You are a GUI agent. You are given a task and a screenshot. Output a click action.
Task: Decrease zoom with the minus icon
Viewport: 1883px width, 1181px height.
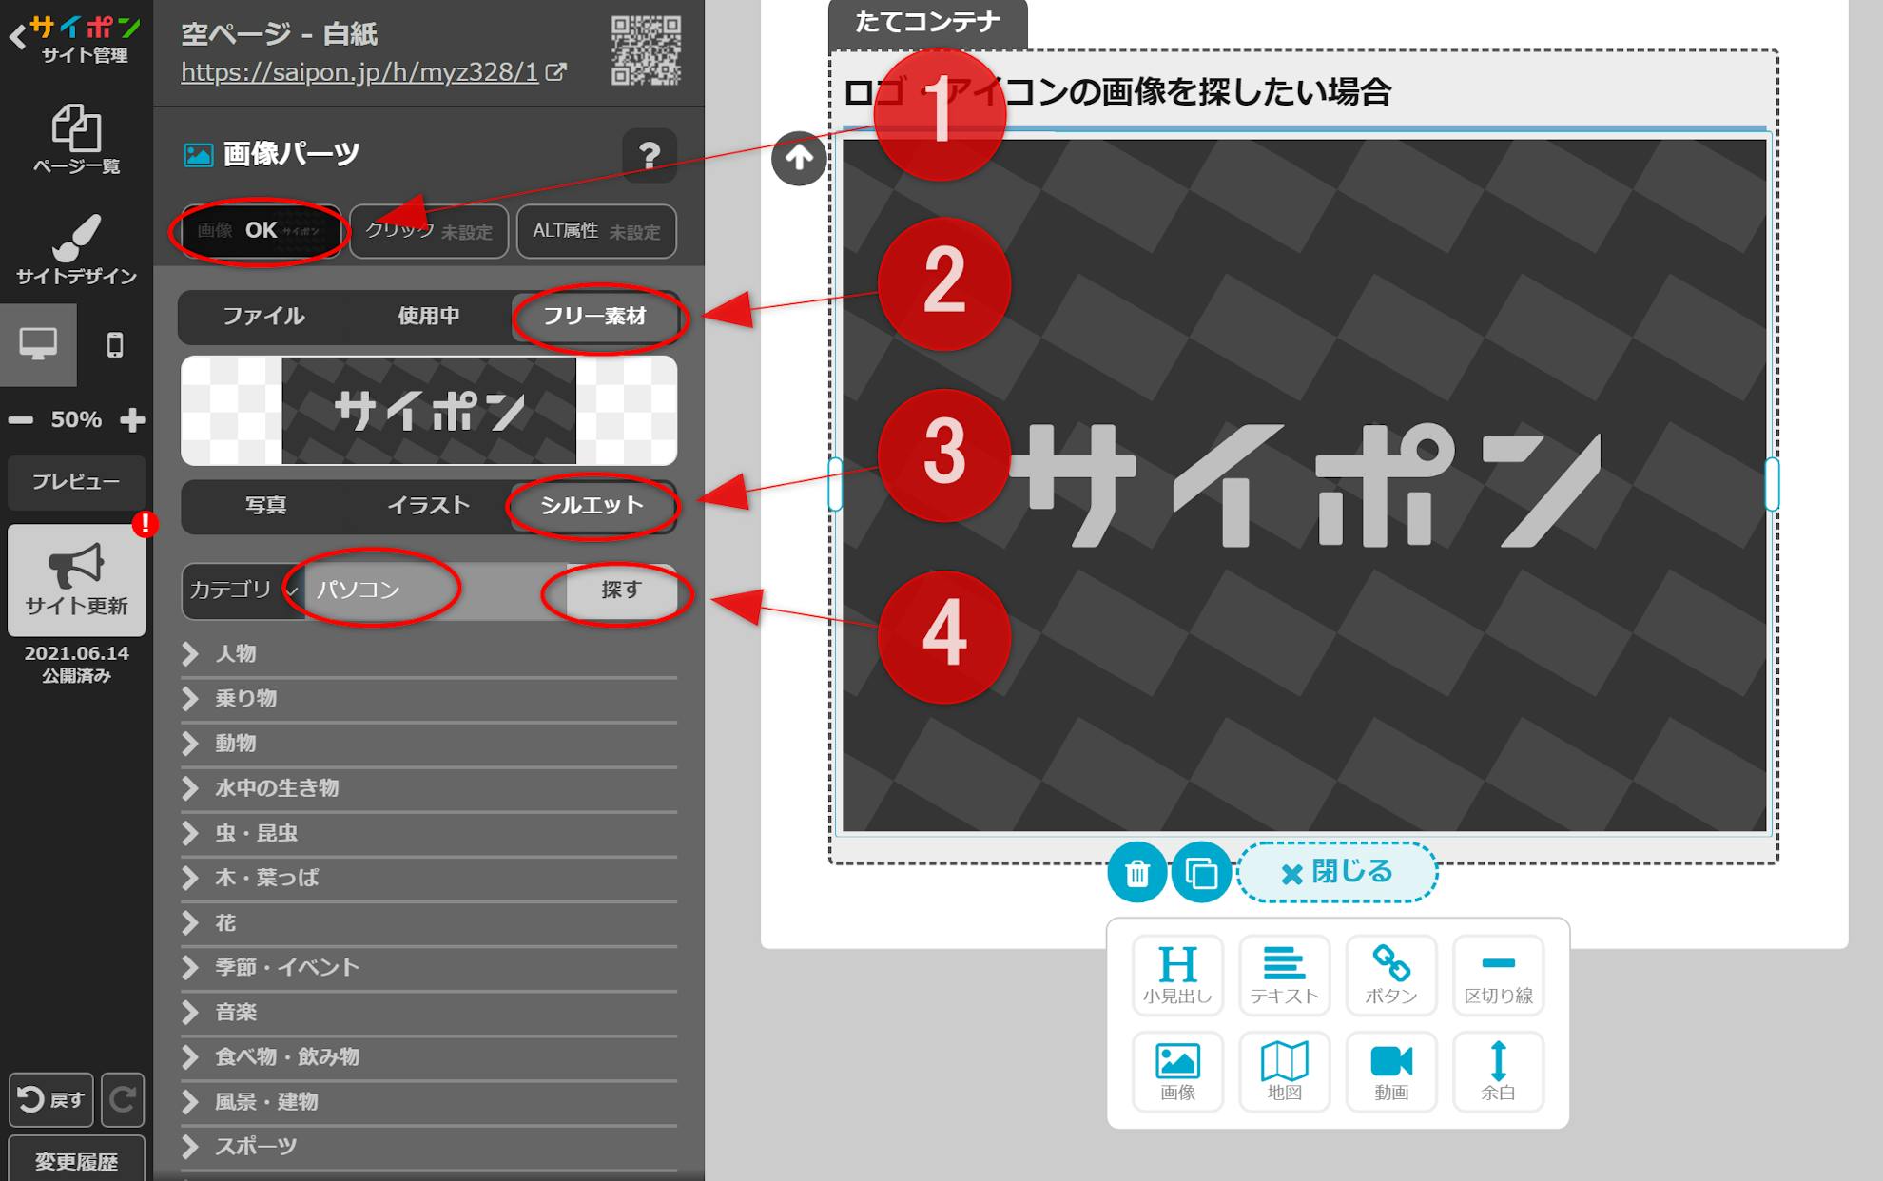[x=20, y=419]
